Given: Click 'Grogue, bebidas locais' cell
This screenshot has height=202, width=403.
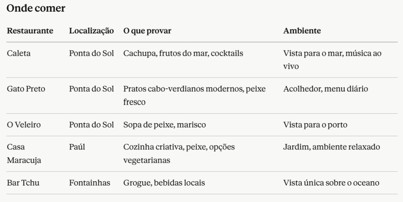Looking at the screenshot, I should click(x=164, y=183).
